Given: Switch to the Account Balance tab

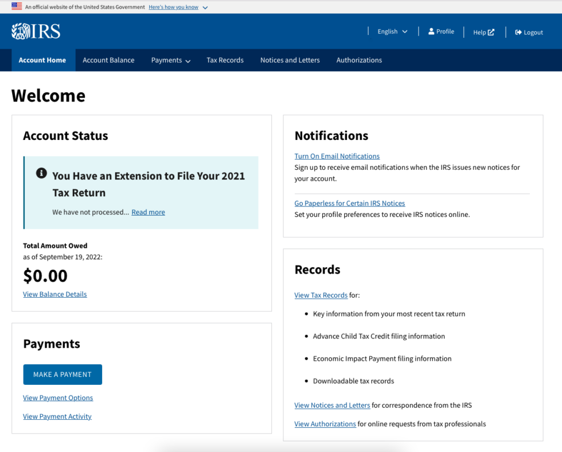Looking at the screenshot, I should point(108,60).
